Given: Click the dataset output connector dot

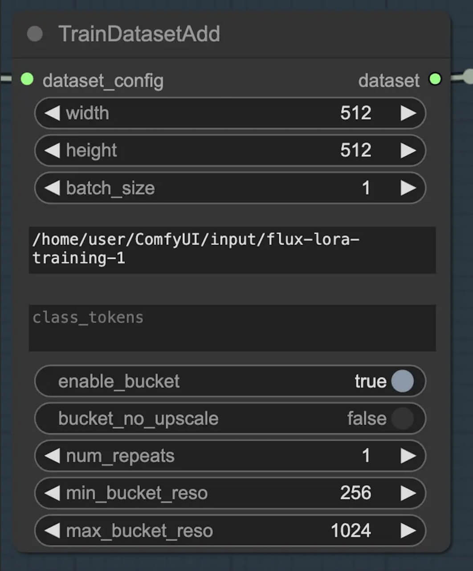Looking at the screenshot, I should 435,79.
